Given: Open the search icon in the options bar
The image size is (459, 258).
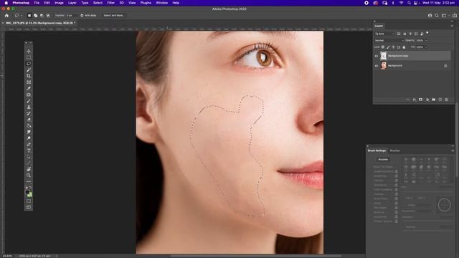Looking at the screenshot, I should (x=437, y=16).
